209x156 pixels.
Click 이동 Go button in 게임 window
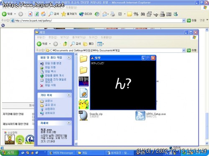tap(191, 50)
